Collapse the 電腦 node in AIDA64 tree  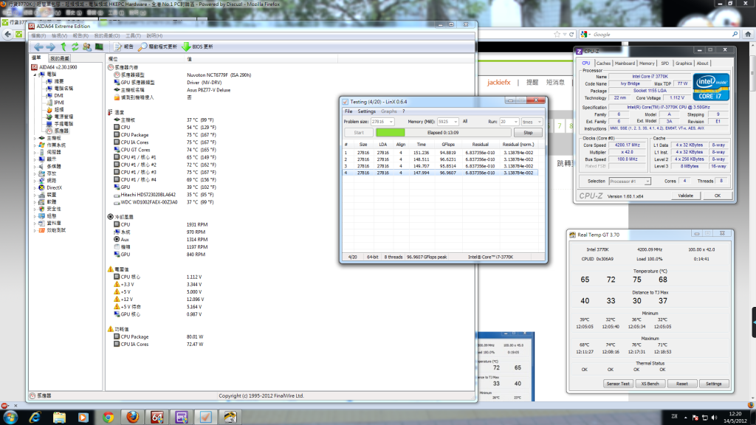pos(35,75)
